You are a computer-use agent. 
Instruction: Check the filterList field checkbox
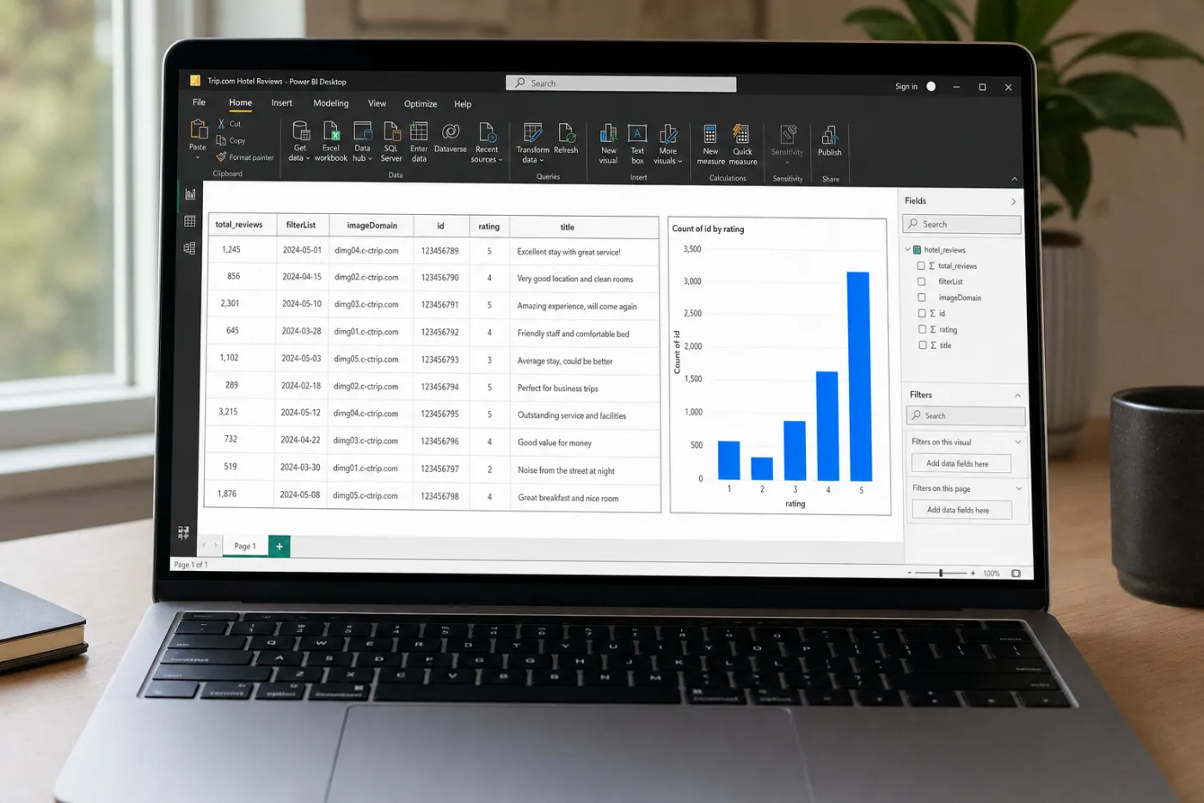click(x=921, y=281)
